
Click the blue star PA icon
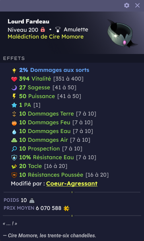pos(14,105)
